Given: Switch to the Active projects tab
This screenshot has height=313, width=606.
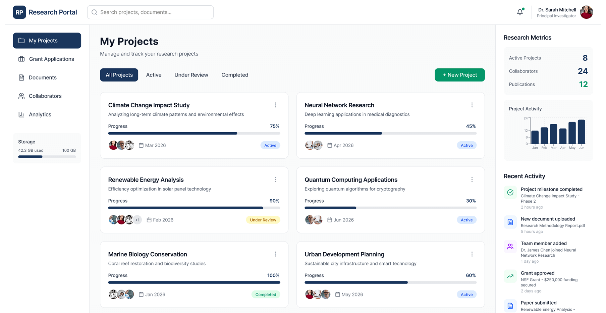Looking at the screenshot, I should [154, 75].
